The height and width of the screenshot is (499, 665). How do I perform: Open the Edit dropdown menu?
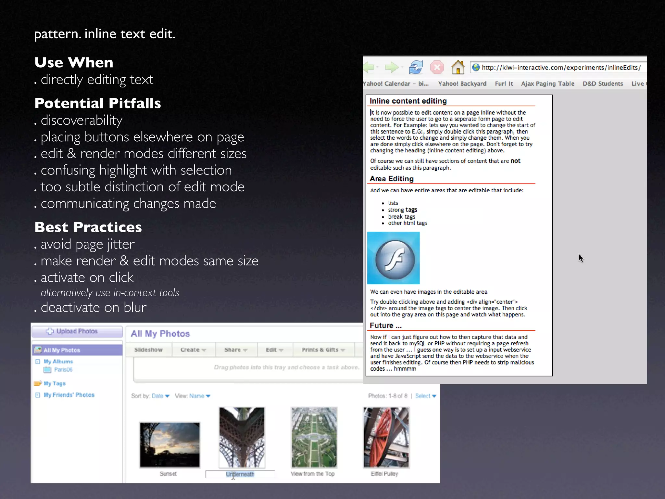click(x=274, y=350)
